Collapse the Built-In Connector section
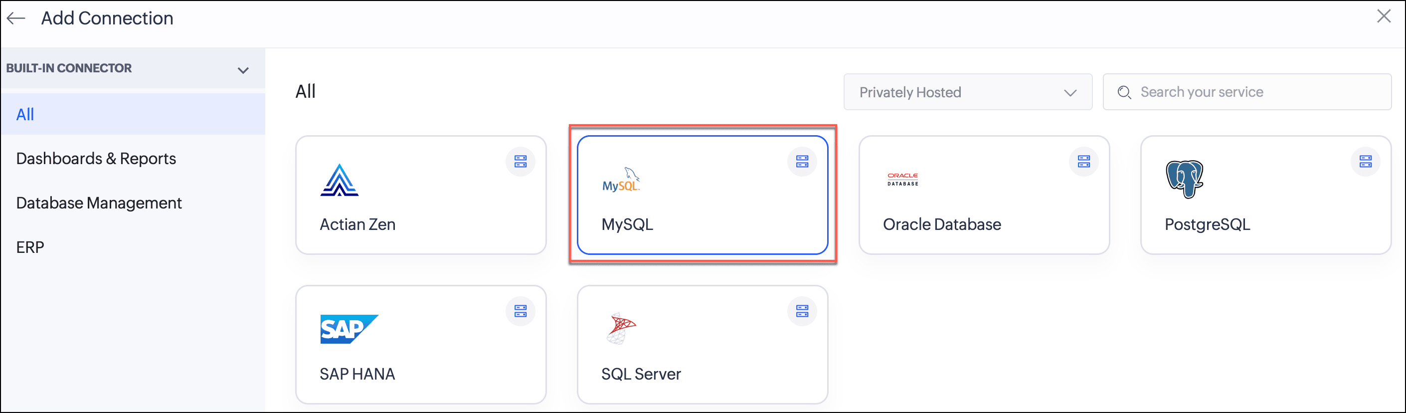This screenshot has height=413, width=1406. 243,70
